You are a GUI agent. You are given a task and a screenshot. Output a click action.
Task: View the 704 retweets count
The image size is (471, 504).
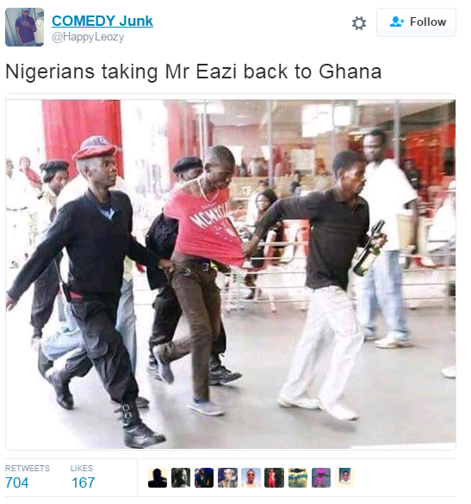(16, 482)
